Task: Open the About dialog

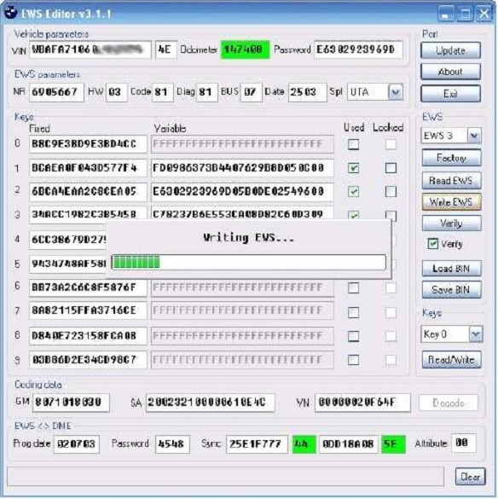Action: click(x=450, y=72)
